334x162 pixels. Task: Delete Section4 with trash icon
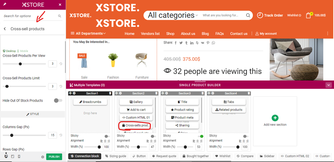tap(249, 93)
